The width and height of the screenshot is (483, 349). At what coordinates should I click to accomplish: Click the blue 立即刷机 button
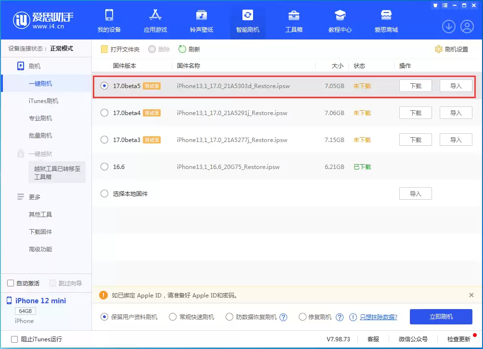click(x=441, y=317)
